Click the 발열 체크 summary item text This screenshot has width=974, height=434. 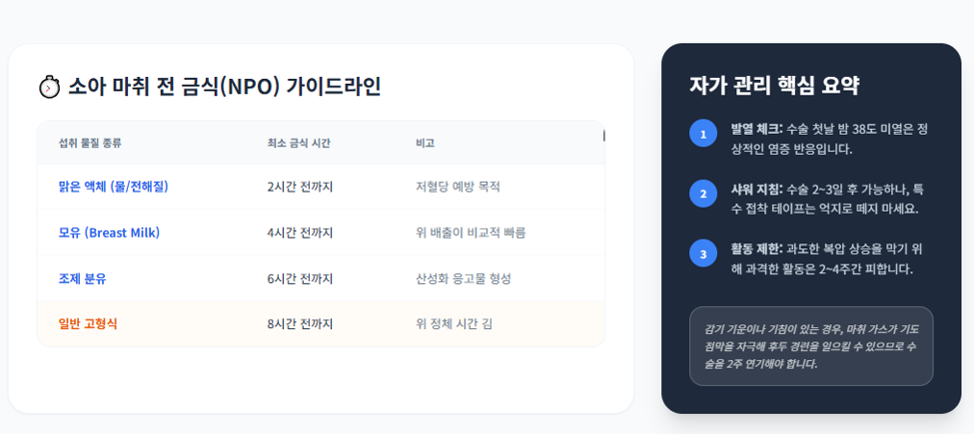tap(829, 140)
